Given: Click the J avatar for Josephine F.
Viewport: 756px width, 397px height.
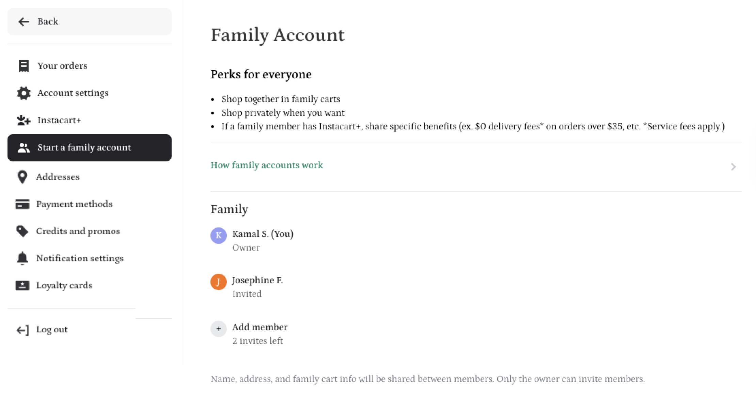Looking at the screenshot, I should [x=218, y=281].
